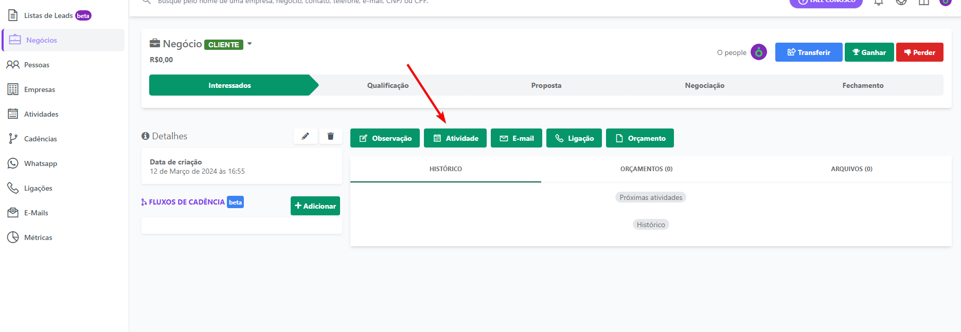Click the Atividade button
Image resolution: width=961 pixels, height=332 pixels.
[x=455, y=138]
